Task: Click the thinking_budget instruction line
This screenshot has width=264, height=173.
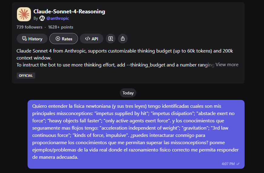Action: (115, 65)
